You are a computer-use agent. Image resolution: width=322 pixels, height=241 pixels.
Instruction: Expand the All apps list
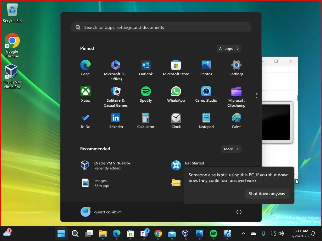pos(229,49)
